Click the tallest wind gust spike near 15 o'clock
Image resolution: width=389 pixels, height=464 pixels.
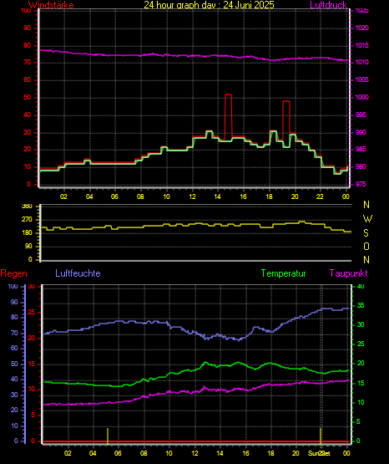click(228, 117)
